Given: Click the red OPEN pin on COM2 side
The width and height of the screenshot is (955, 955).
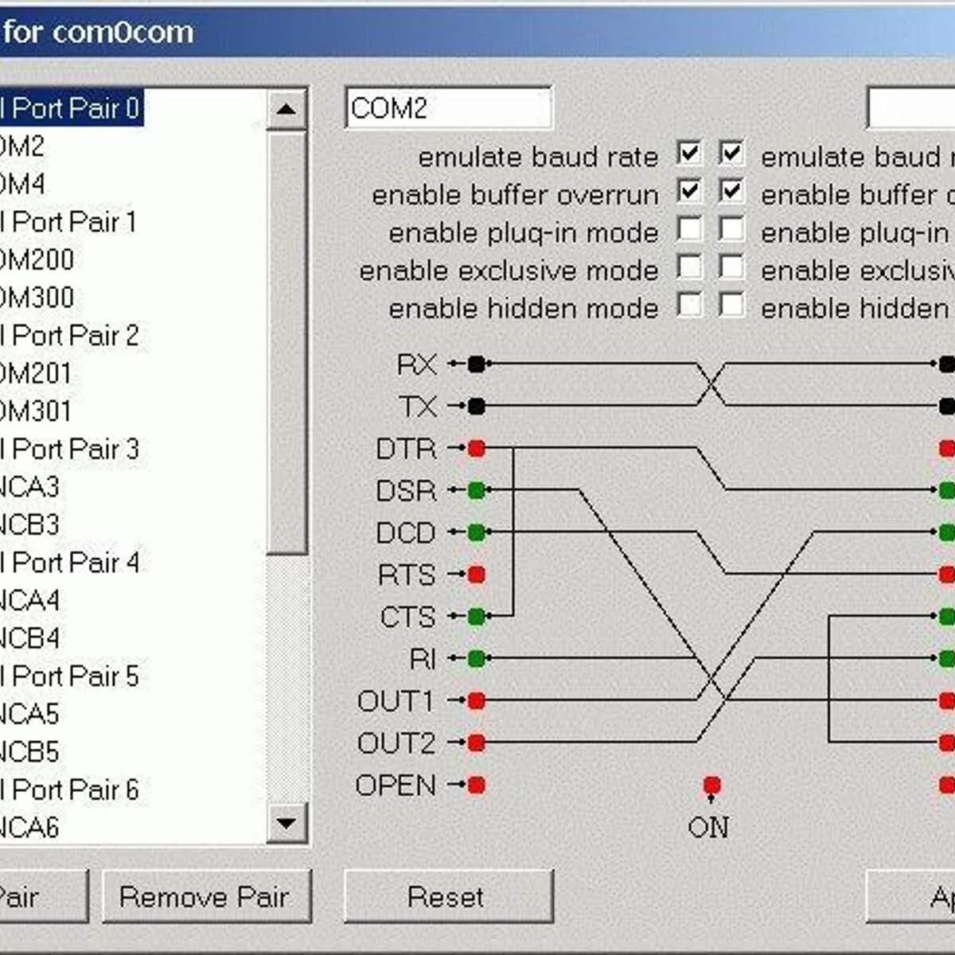Looking at the screenshot, I should pyautogui.click(x=476, y=785).
